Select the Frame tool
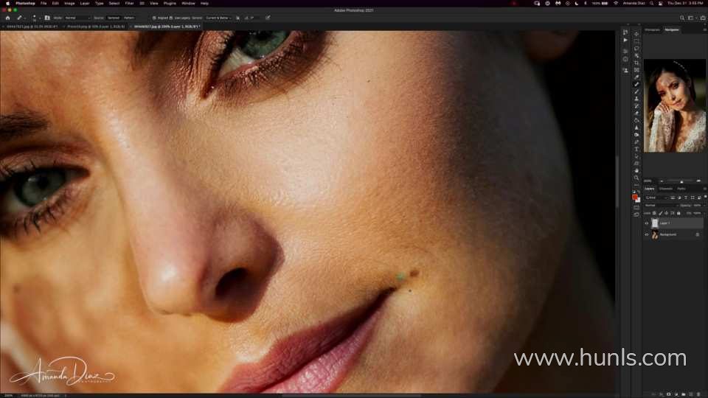 [x=636, y=70]
